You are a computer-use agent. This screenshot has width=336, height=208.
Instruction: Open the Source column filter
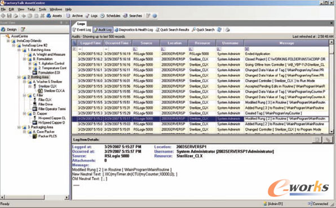coord(135,49)
